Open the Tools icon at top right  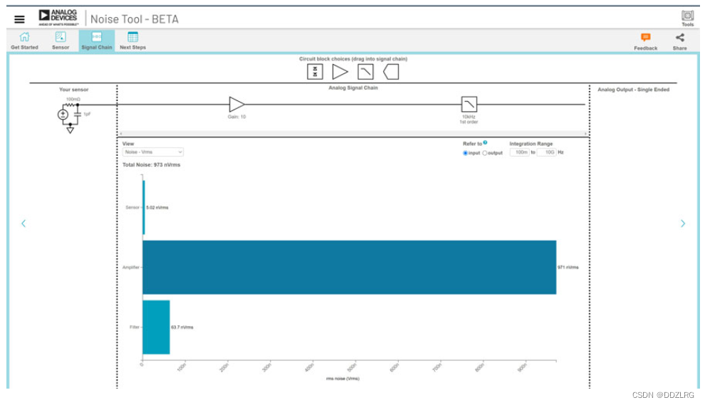[687, 19]
